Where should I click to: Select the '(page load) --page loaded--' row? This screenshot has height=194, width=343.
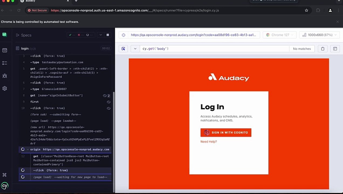[65, 121]
